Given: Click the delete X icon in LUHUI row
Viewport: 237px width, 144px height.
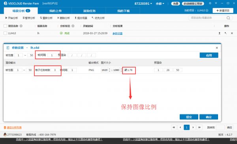Looking at the screenshot, I should point(232,33).
